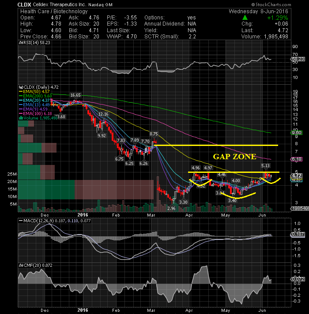
Task: Click the '0.072' CMF axis value tag
Action: (x=298, y=279)
